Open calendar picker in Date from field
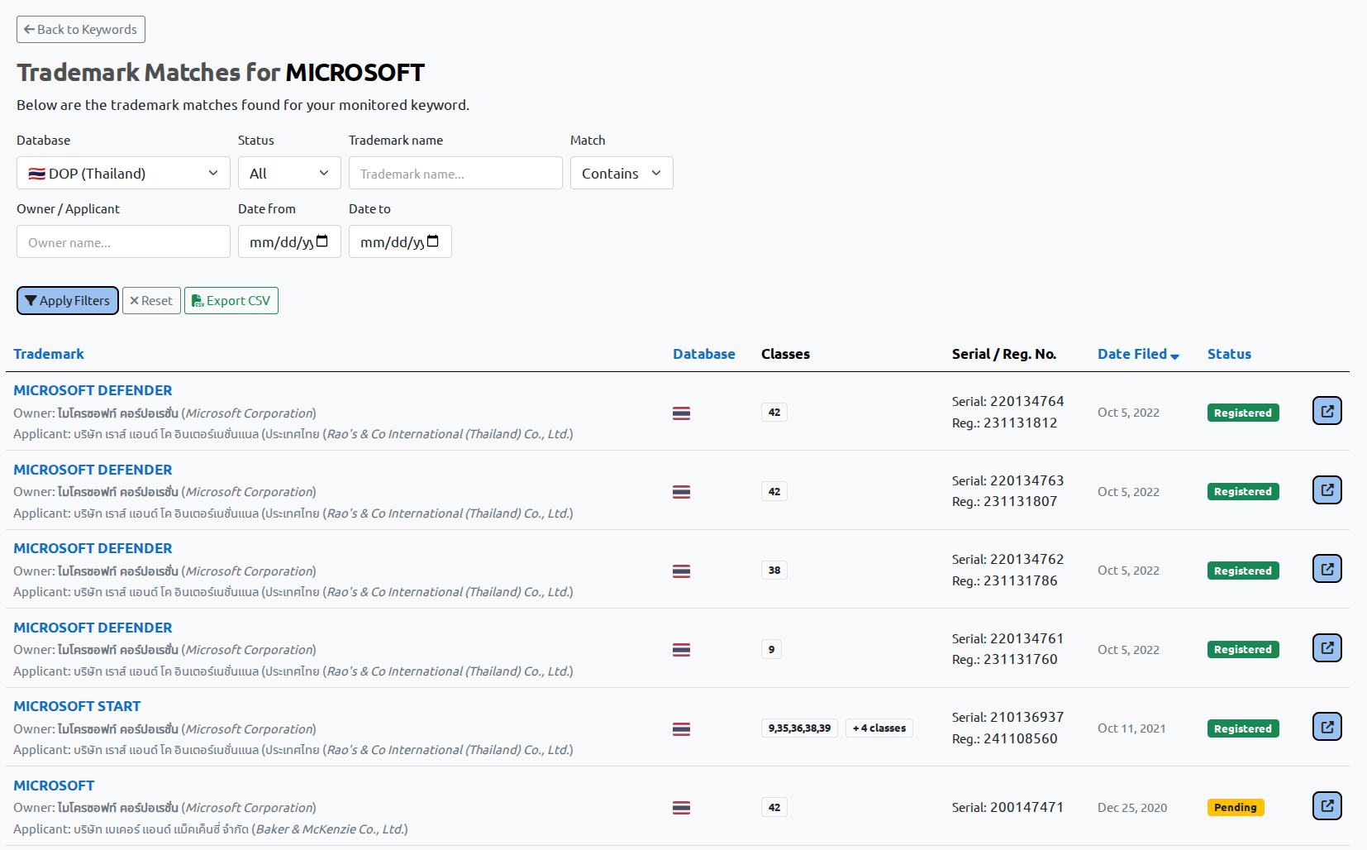The height and width of the screenshot is (850, 1367). point(322,241)
